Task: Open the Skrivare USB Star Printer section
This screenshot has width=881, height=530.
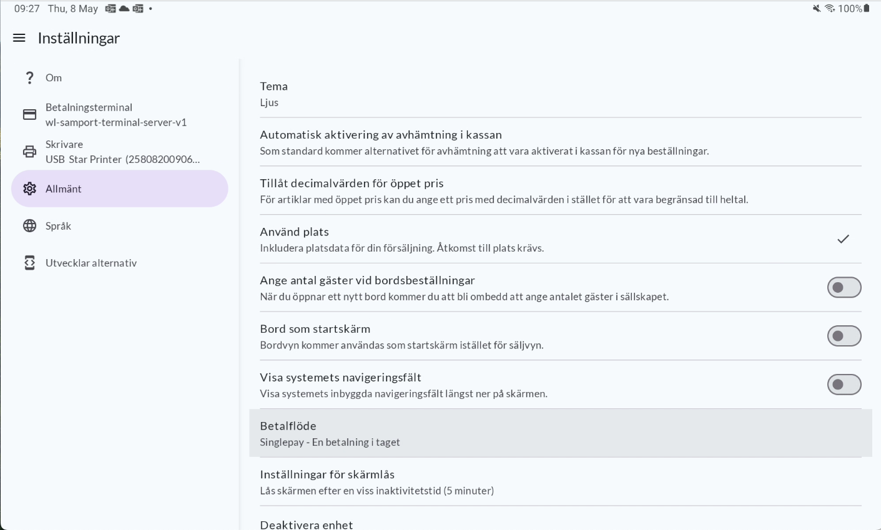Action: (x=120, y=152)
